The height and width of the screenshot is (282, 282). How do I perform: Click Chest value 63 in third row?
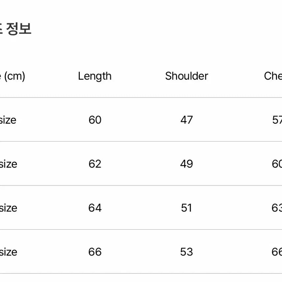point(277,208)
